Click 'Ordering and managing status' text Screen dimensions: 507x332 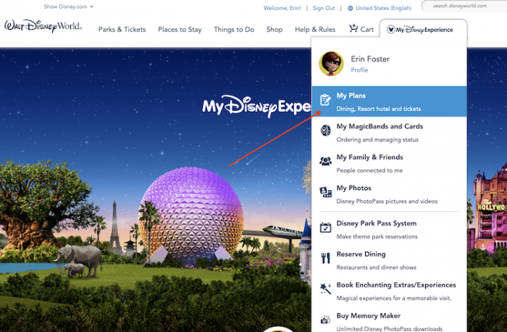tap(377, 140)
